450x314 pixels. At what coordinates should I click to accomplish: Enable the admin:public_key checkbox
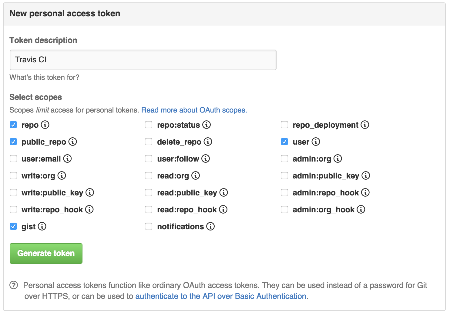(x=284, y=175)
